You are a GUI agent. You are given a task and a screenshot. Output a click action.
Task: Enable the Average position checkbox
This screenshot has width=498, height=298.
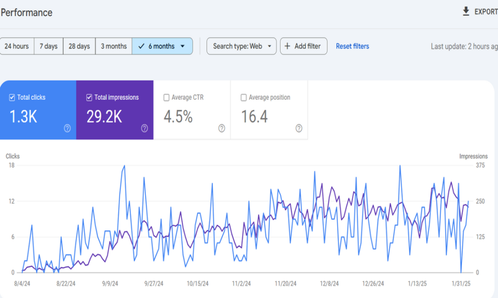click(x=244, y=98)
